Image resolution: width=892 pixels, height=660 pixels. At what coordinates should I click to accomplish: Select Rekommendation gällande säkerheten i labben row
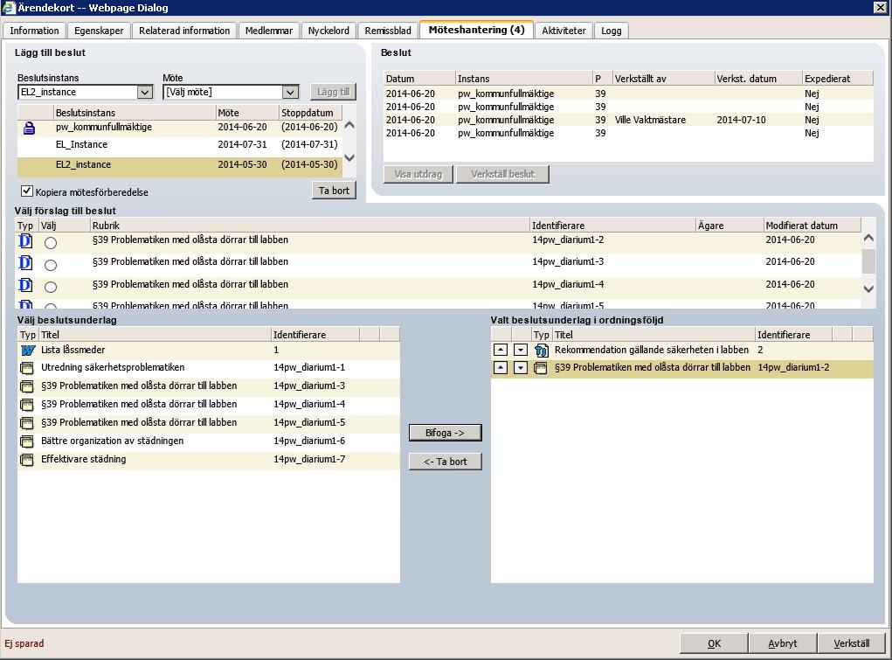(x=682, y=351)
